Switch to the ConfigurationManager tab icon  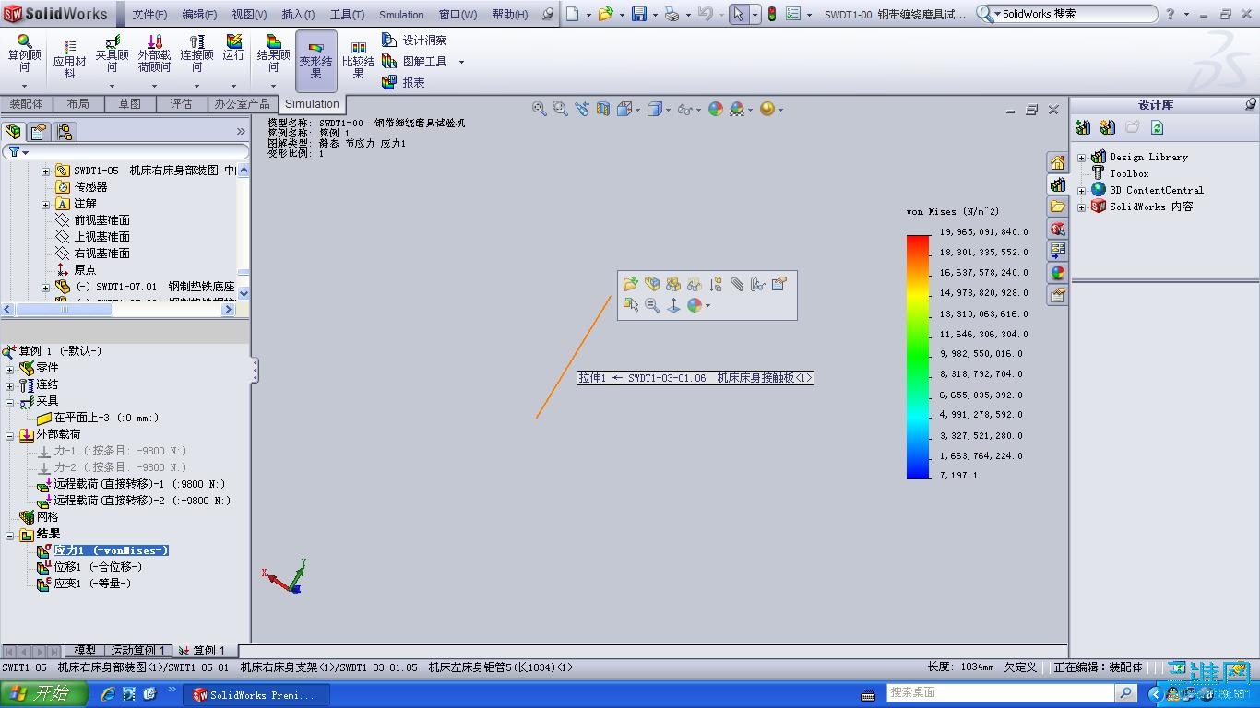pos(65,132)
